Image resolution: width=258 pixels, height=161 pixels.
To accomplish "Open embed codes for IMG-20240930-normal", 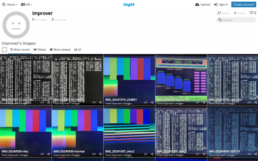I will pyautogui.click(x=94, y=154).
